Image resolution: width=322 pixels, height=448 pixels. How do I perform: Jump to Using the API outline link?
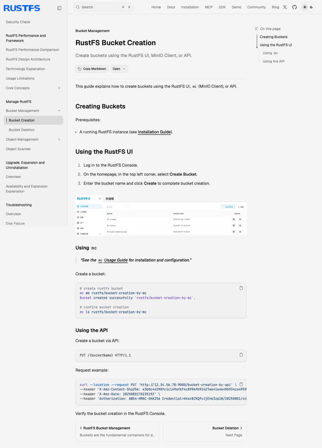point(274,61)
